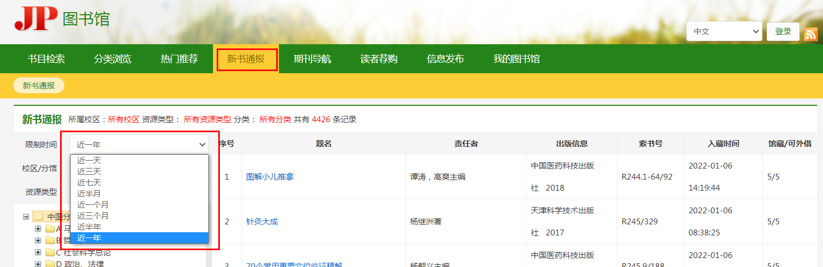
Task: Select 近三天 from the time list
Action: [x=89, y=171]
